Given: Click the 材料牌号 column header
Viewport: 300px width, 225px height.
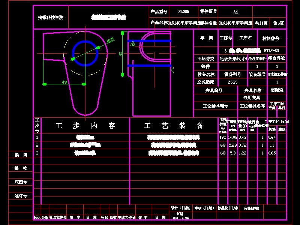Looking at the screenshot, I should tap(271, 39).
